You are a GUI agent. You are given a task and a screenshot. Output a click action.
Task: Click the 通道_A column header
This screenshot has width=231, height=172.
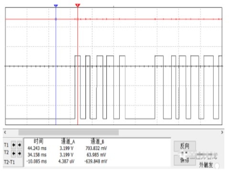point(68,141)
